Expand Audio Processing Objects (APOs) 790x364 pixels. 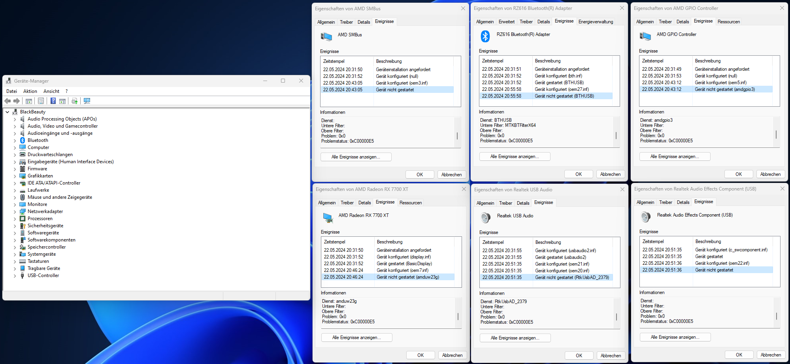15,119
